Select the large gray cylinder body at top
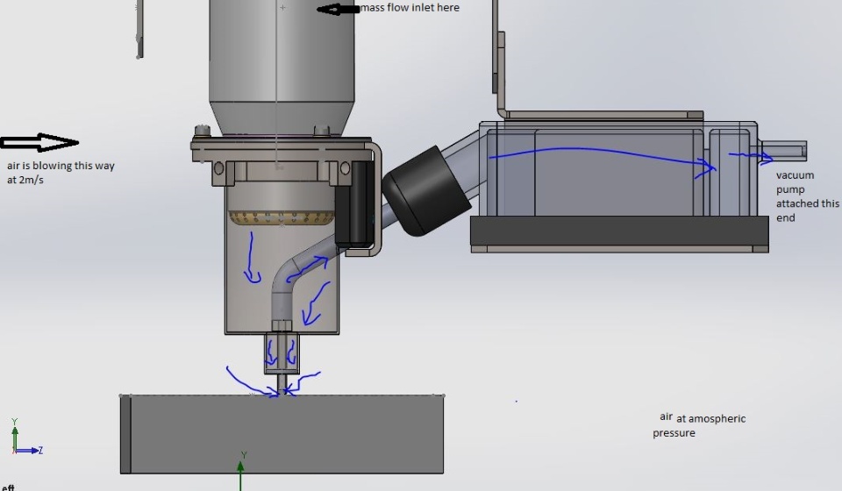The height and width of the screenshot is (491, 842). (x=282, y=50)
